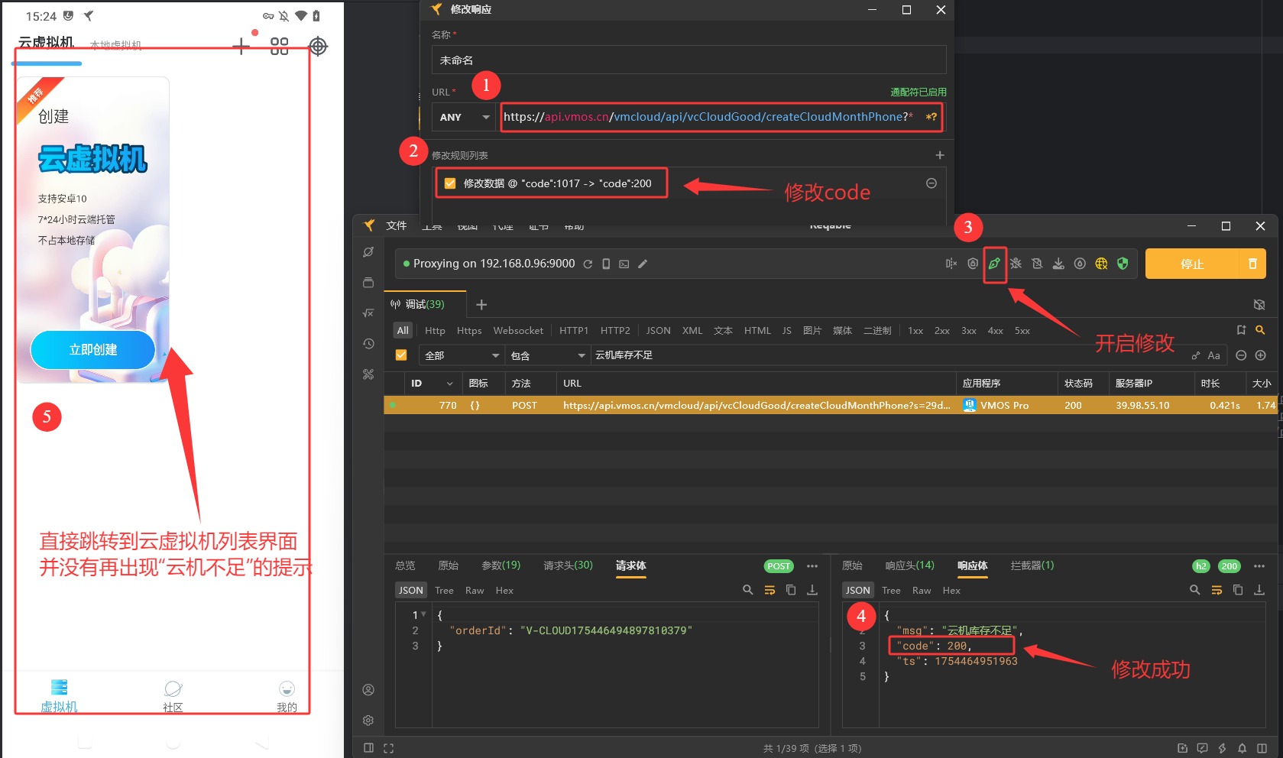Click the yellow globe icon in proxy toolbar
Image resolution: width=1283 pixels, height=758 pixels.
(x=1101, y=264)
